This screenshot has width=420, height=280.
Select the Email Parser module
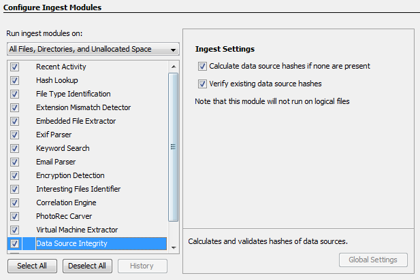coord(56,162)
